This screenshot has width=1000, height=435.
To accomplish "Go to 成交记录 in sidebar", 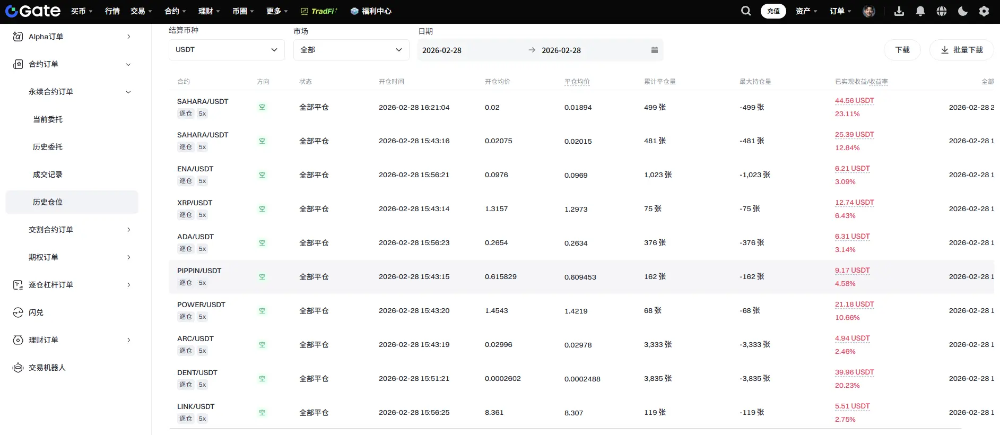I will coord(48,175).
